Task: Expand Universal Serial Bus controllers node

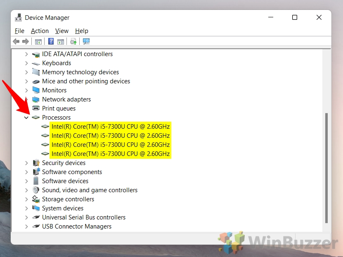Action: [26, 217]
